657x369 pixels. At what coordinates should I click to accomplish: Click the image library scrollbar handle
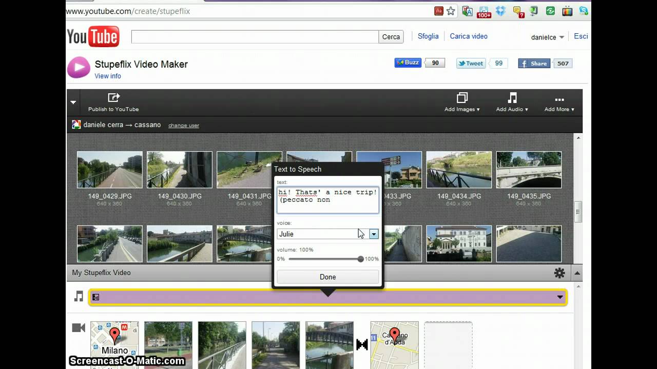(578, 211)
